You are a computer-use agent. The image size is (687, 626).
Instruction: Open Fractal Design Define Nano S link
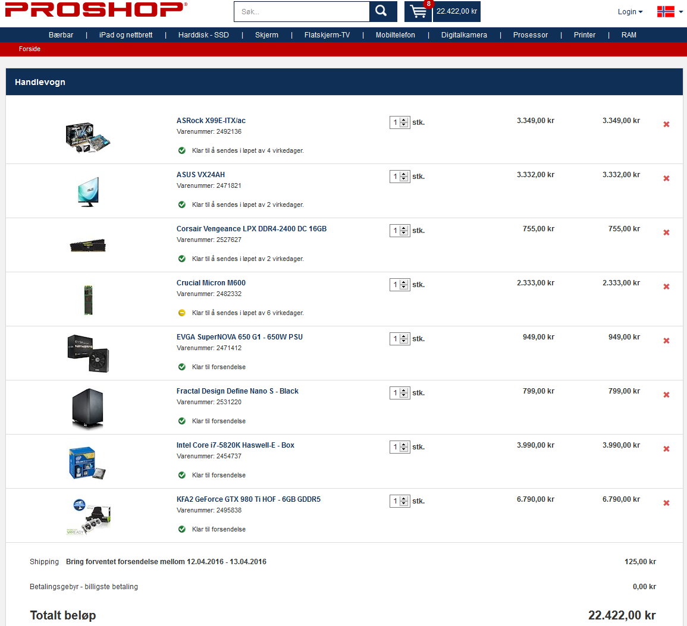coord(237,391)
